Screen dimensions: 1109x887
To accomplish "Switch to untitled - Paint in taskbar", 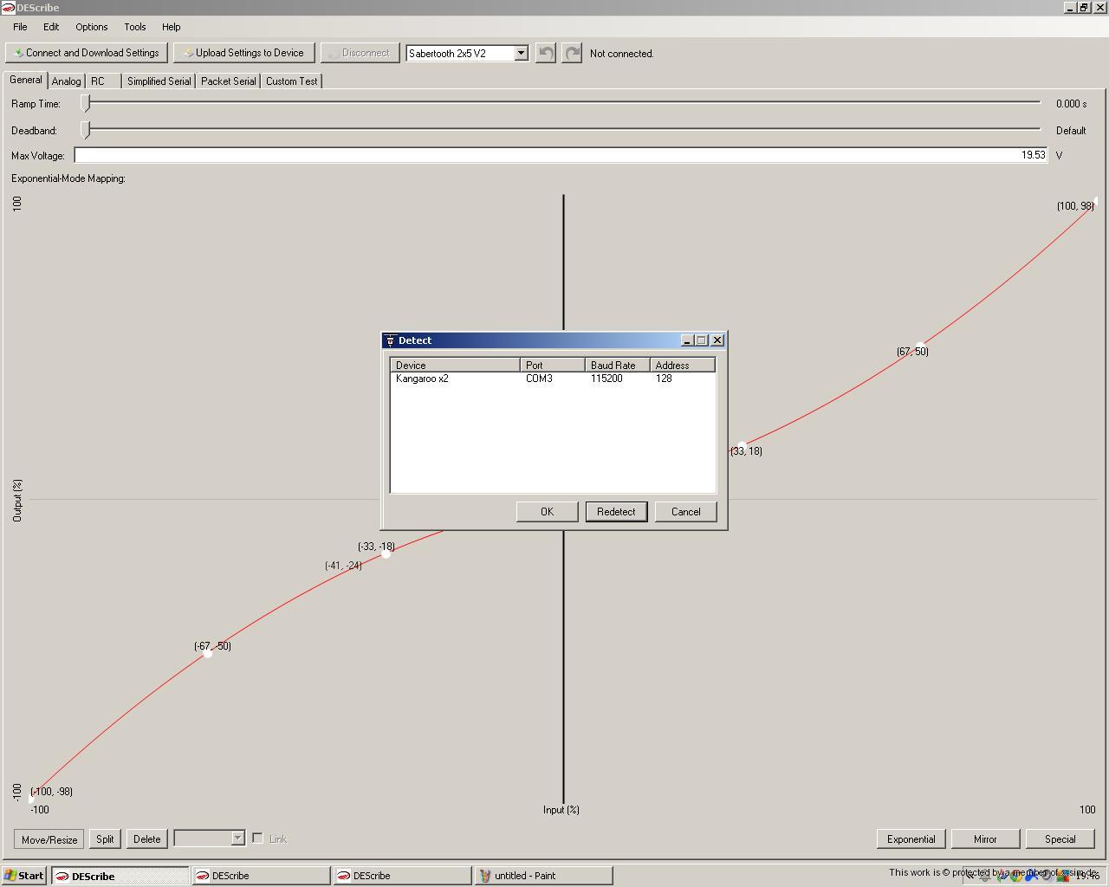I will (542, 876).
